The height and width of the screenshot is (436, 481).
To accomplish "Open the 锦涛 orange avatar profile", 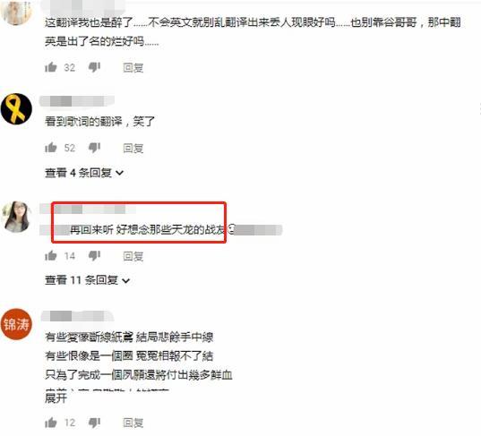I will tap(16, 324).
